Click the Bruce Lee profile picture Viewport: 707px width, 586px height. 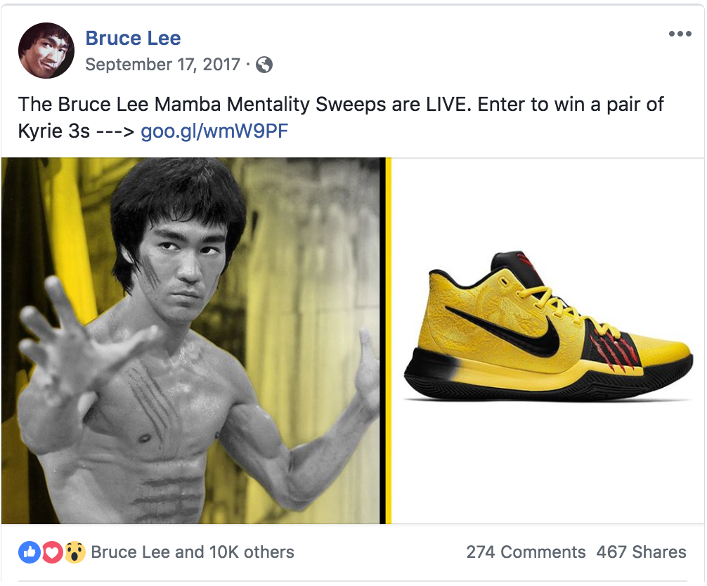click(x=46, y=51)
